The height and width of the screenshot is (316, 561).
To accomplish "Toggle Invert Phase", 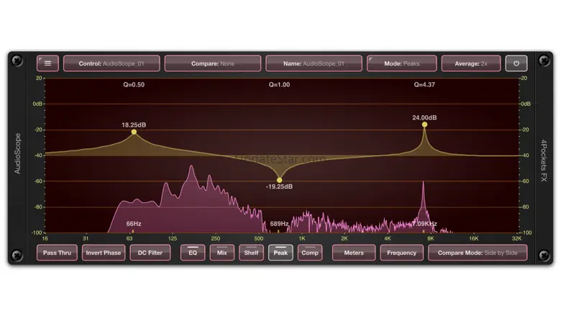I will [104, 253].
